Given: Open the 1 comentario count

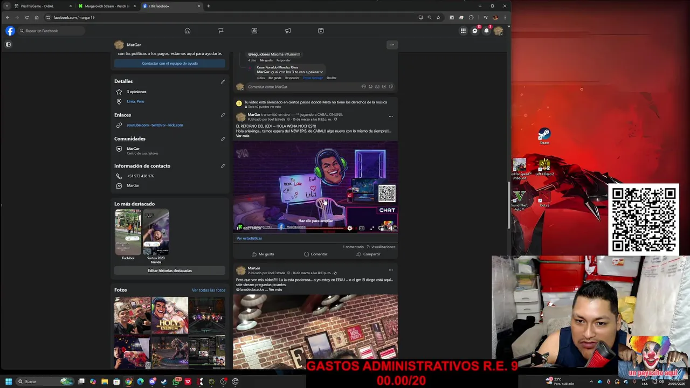Looking at the screenshot, I should point(353,247).
